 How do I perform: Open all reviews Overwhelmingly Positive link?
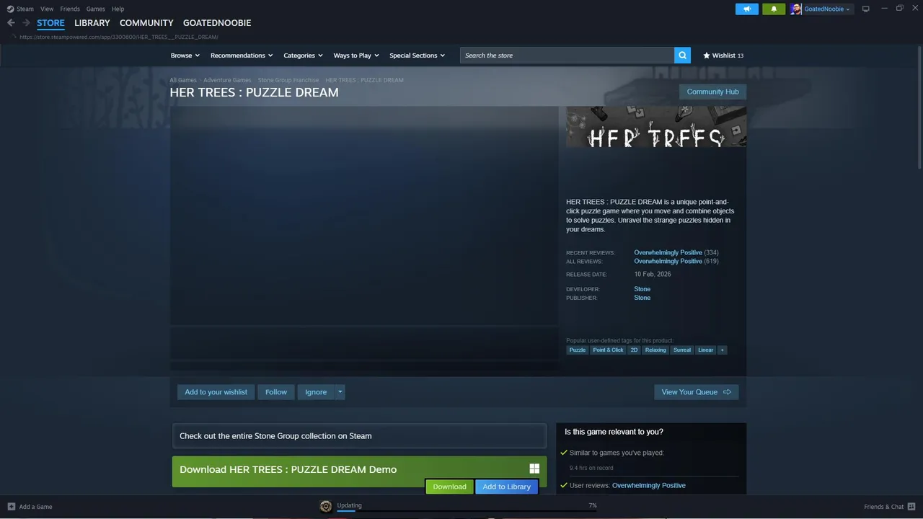[668, 261]
